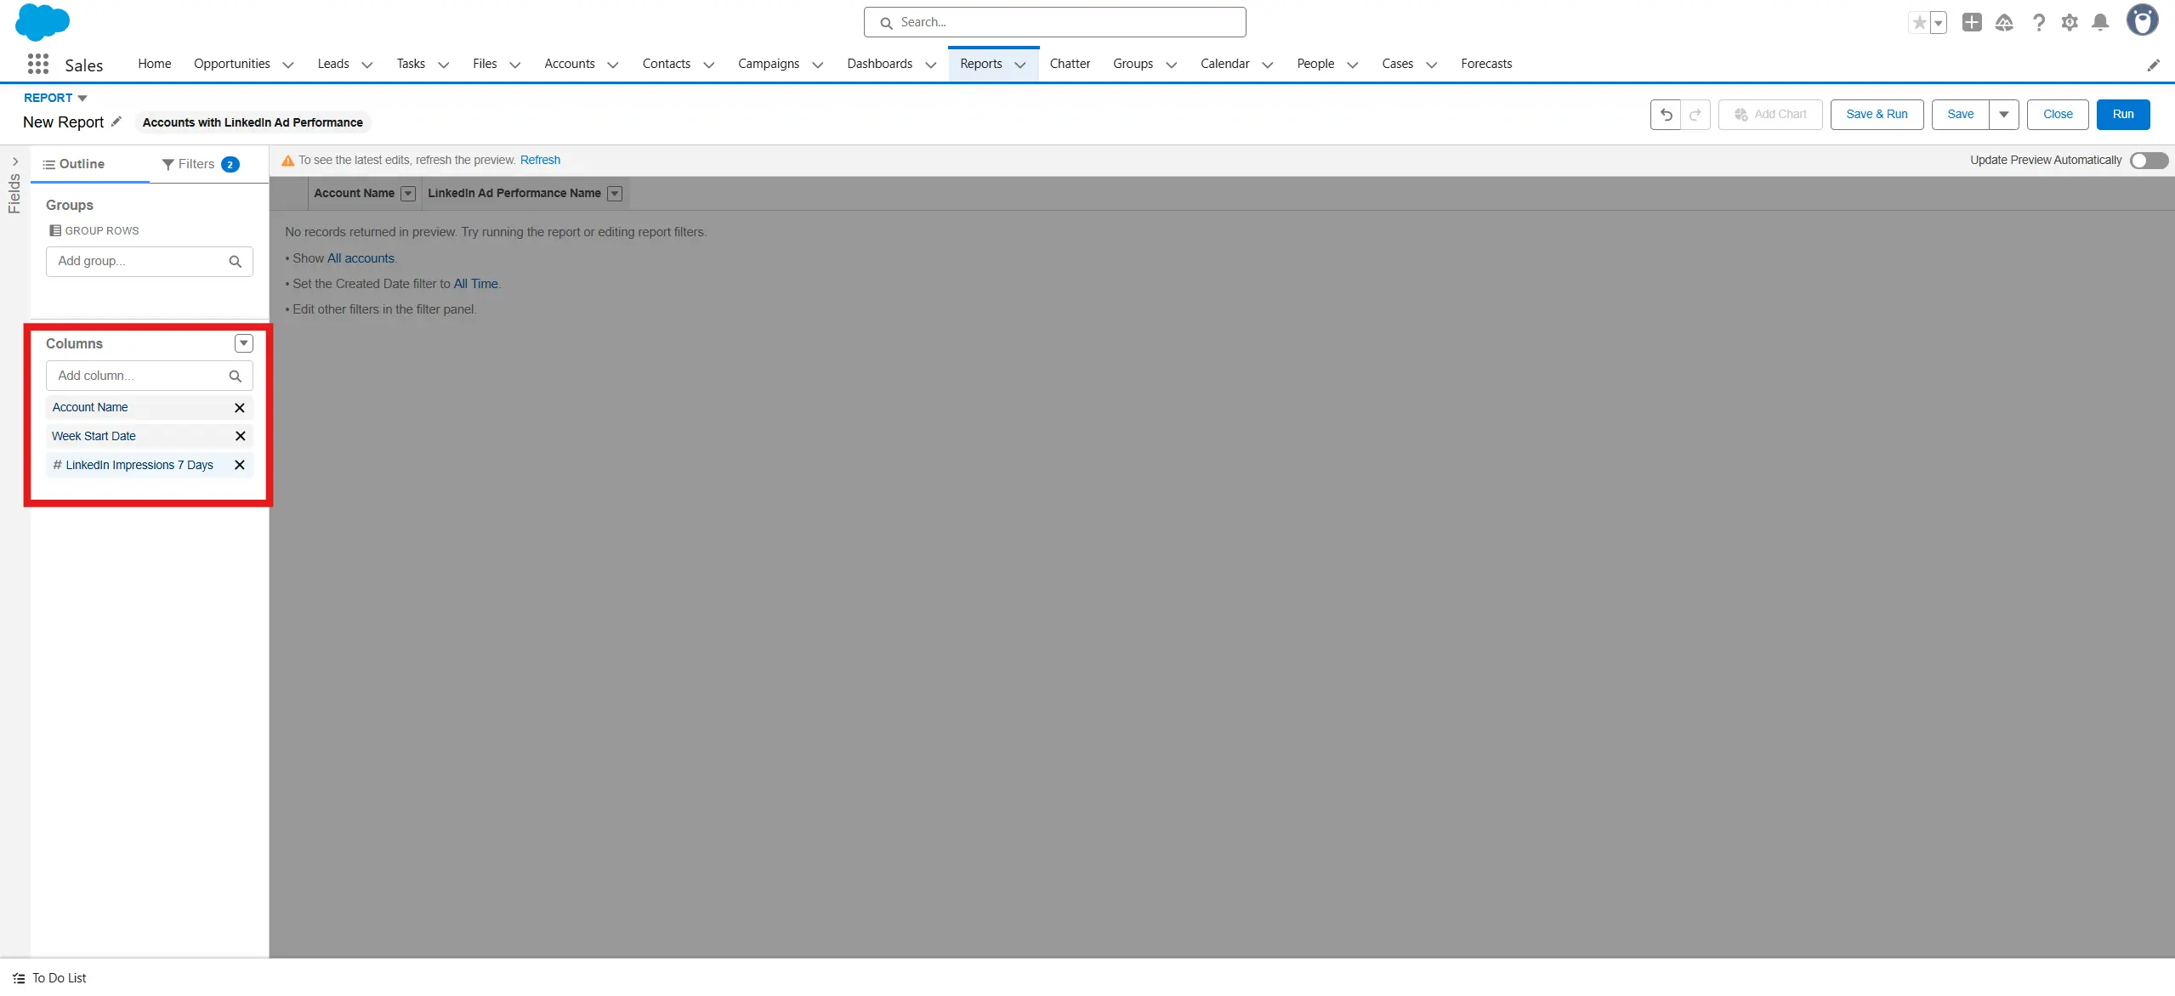This screenshot has height=996, width=2175.
Task: Remove the Week Start Date column
Action: point(240,436)
